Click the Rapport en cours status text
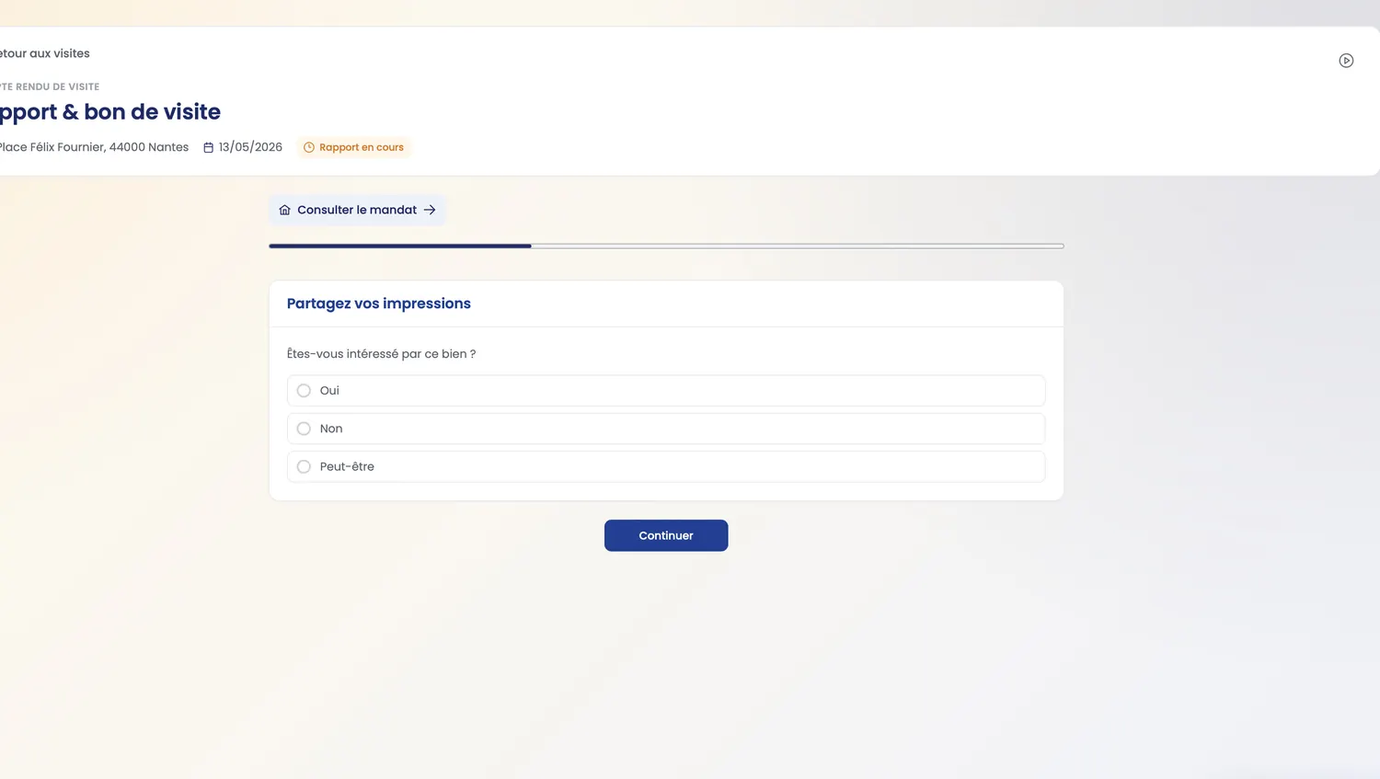The image size is (1380, 779). [362, 147]
